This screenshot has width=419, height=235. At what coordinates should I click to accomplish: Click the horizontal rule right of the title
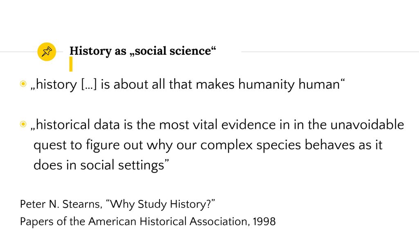pos(330,52)
